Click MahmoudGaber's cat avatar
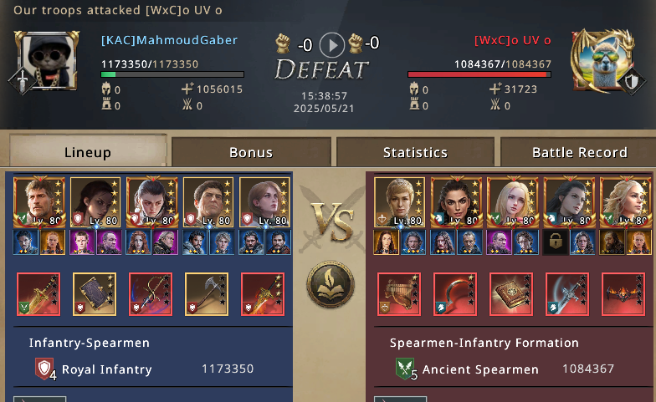The width and height of the screenshot is (656, 402). [x=47, y=62]
